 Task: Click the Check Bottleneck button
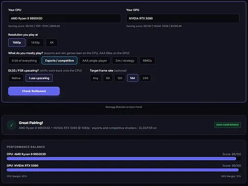tap(34, 91)
